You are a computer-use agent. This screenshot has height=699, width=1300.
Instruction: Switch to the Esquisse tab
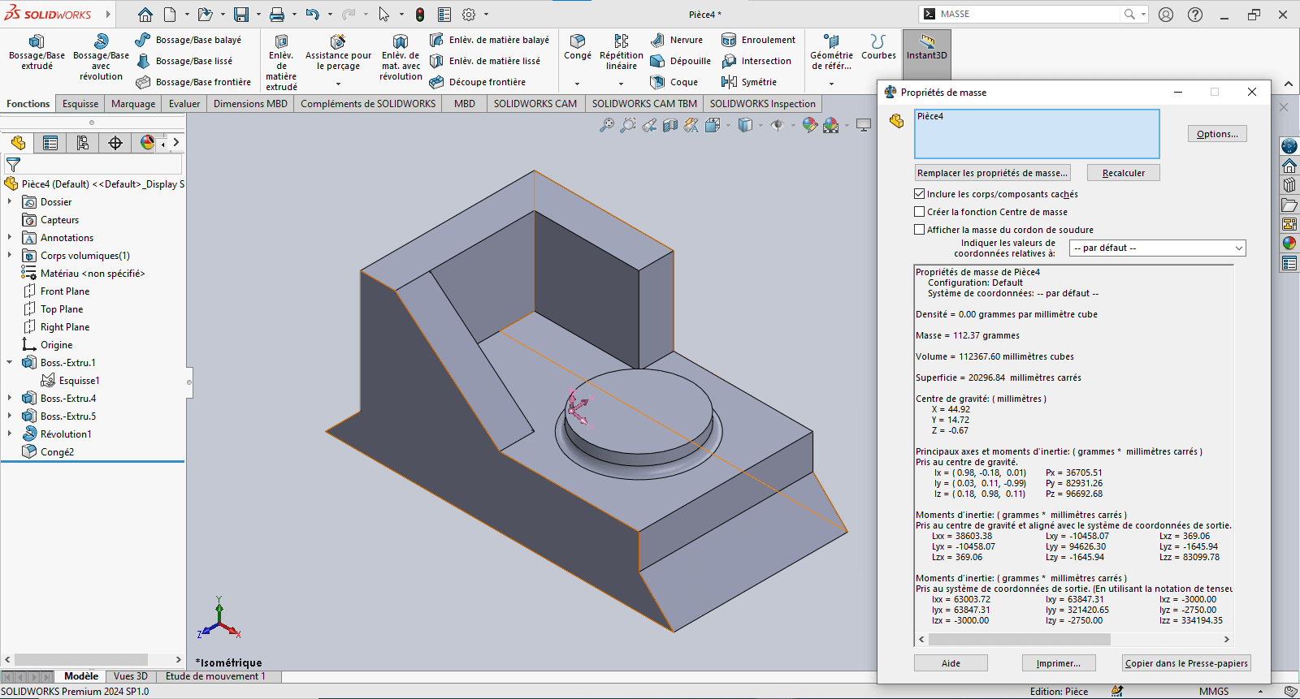tap(80, 104)
